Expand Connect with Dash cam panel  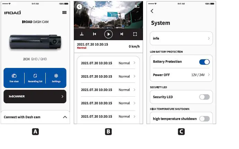[x=35, y=117]
